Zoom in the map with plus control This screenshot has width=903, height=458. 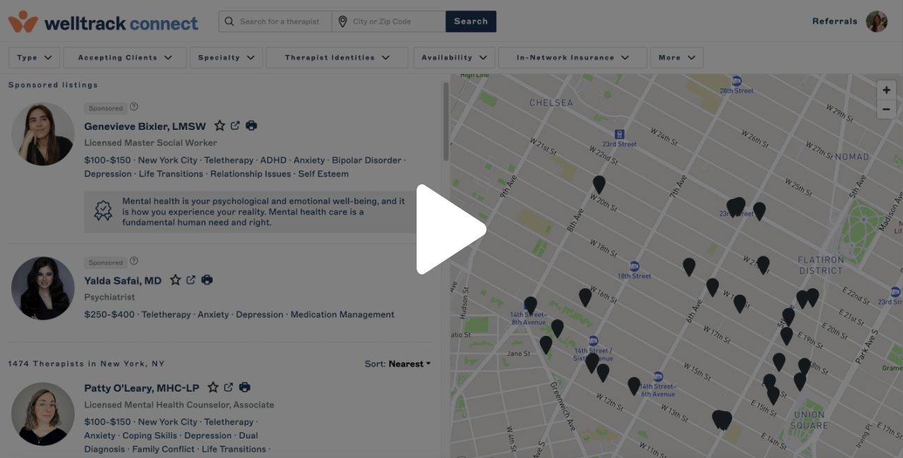886,89
